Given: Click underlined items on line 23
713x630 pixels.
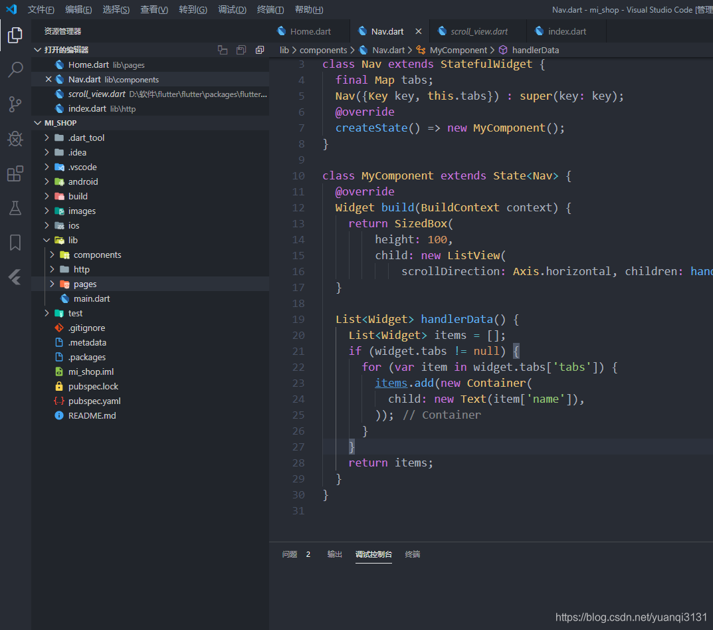Looking at the screenshot, I should 391,383.
